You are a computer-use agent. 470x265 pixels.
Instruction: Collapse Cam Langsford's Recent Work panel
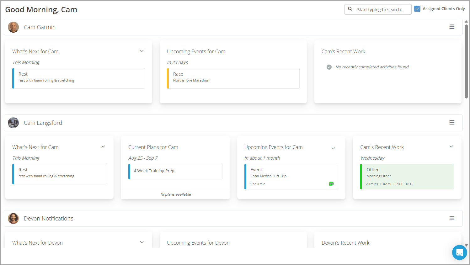tap(451, 146)
